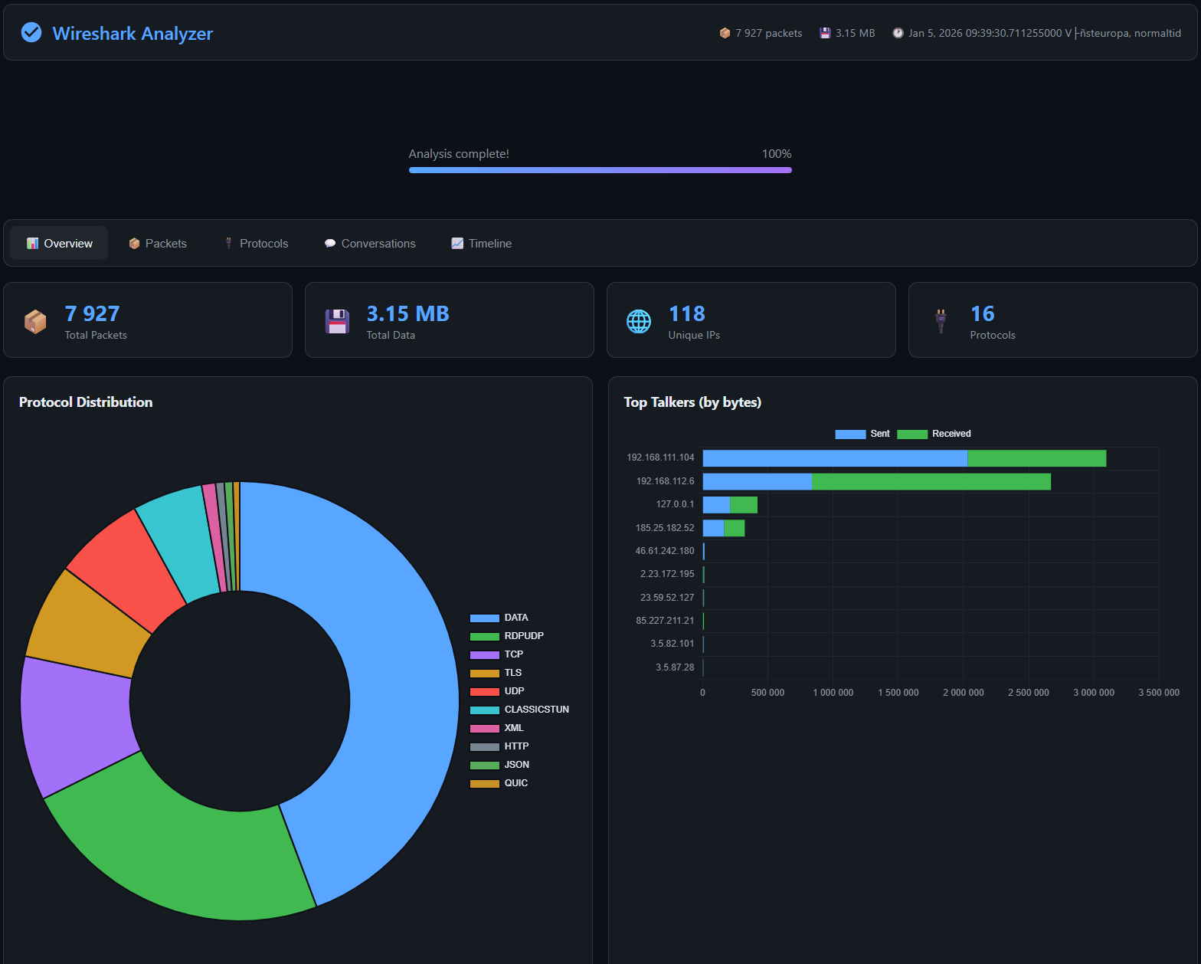Image resolution: width=1201 pixels, height=964 pixels.
Task: Click the 46.61.242.180 axis label
Action: 665,551
